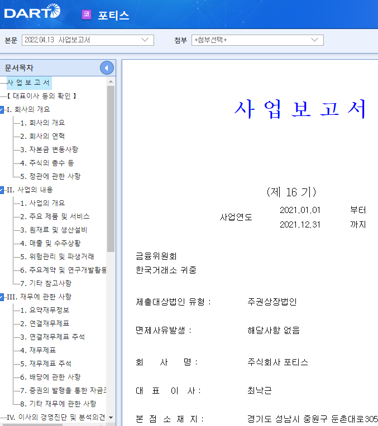Click the index vertical scrollbar thumb
Viewport: 378px width, 426px height.
pos(111,169)
